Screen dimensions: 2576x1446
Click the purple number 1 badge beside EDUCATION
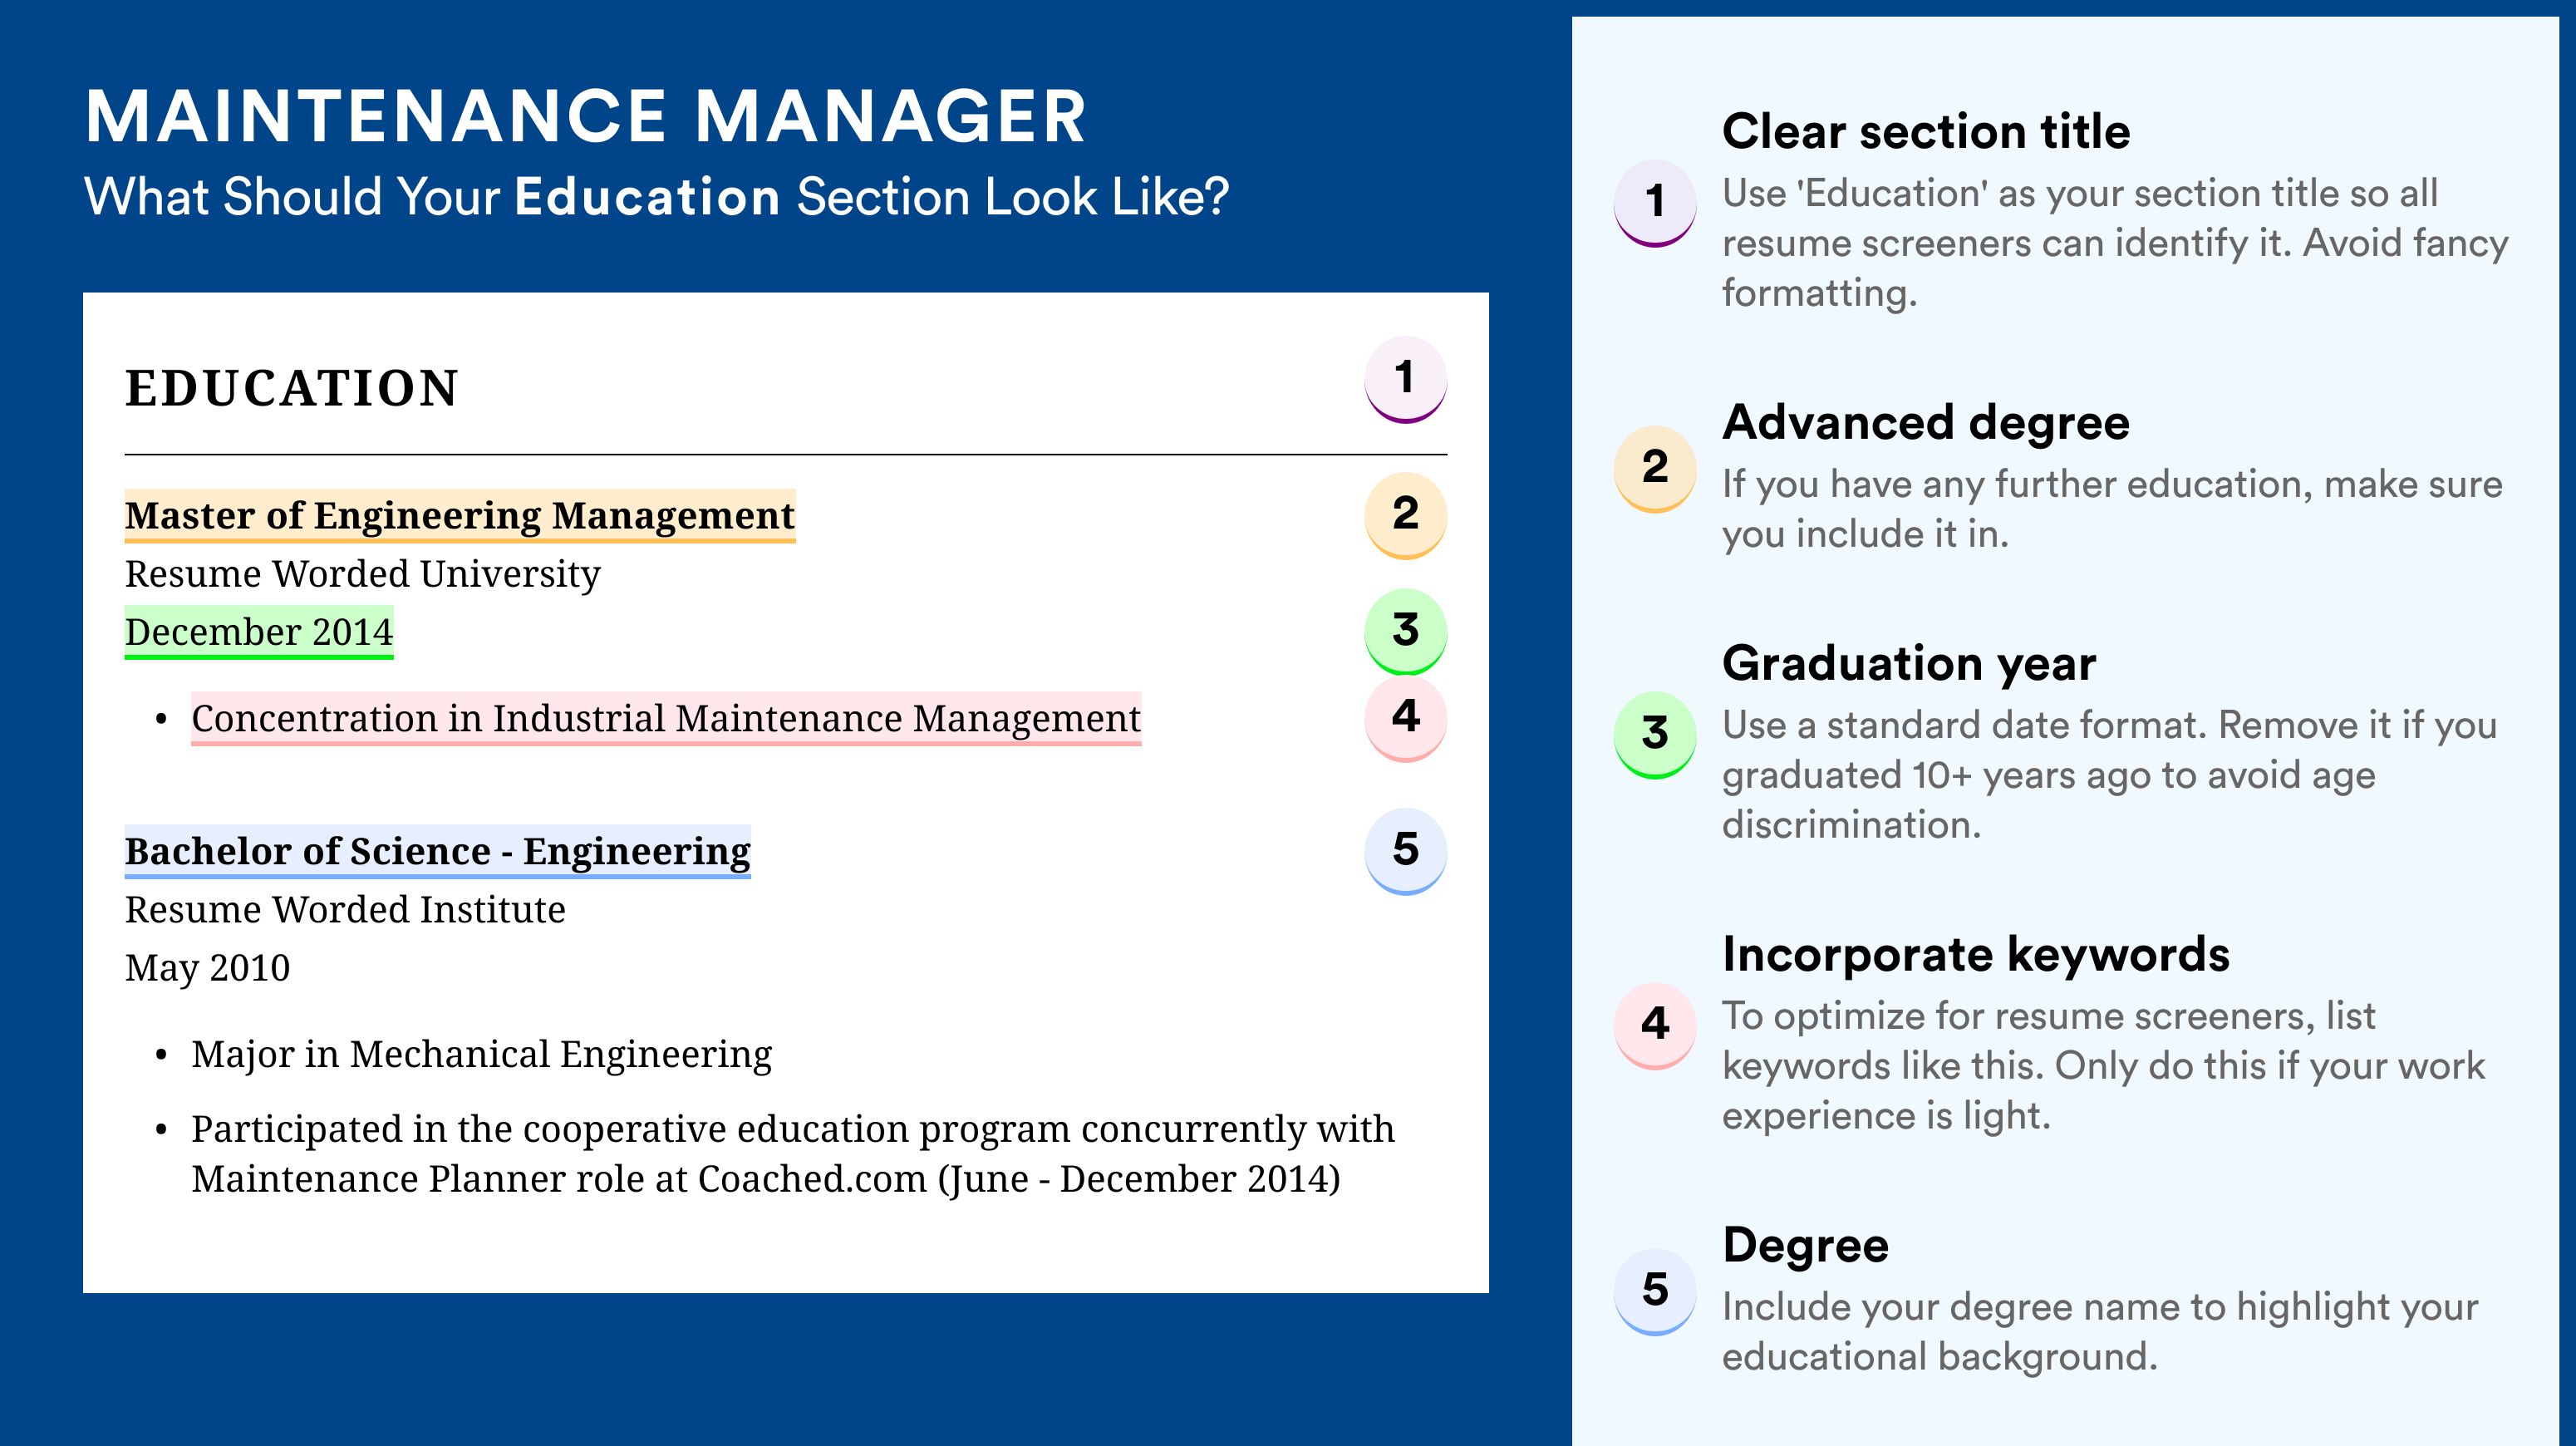1405,379
